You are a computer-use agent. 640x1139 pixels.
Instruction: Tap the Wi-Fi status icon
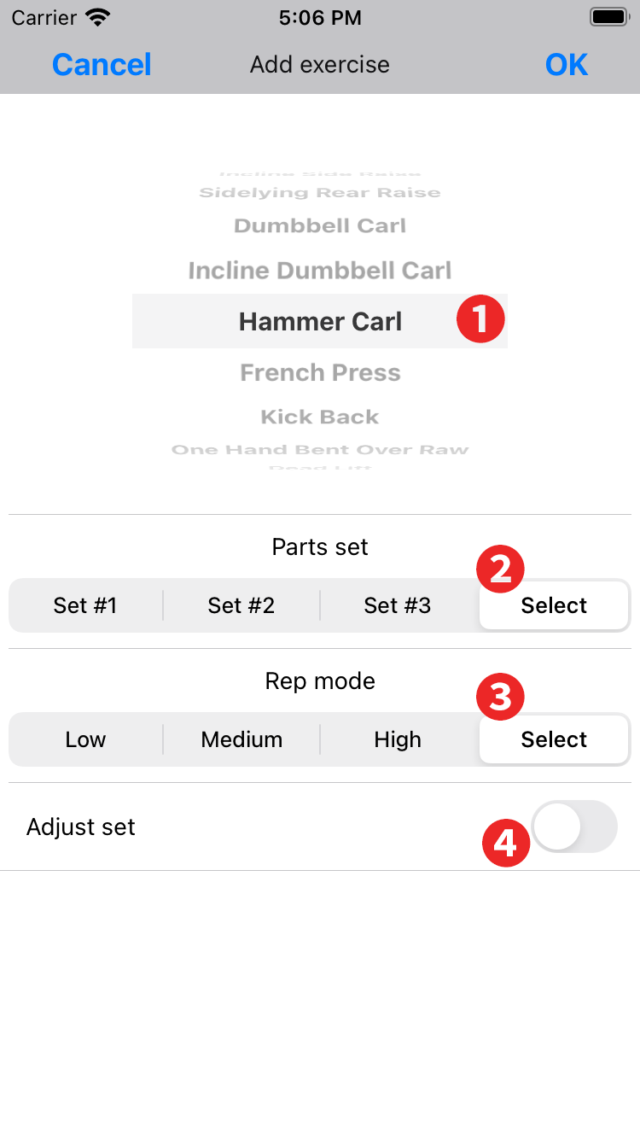click(x=98, y=17)
